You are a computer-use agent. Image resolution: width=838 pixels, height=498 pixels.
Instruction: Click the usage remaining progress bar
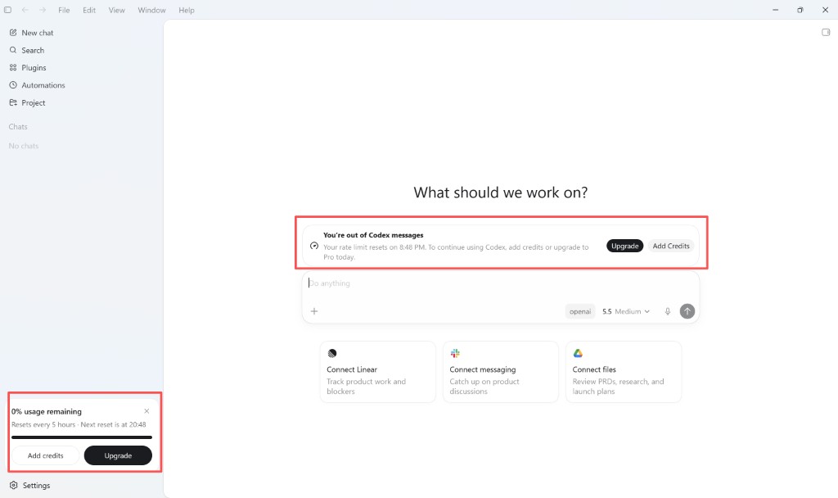click(82, 437)
